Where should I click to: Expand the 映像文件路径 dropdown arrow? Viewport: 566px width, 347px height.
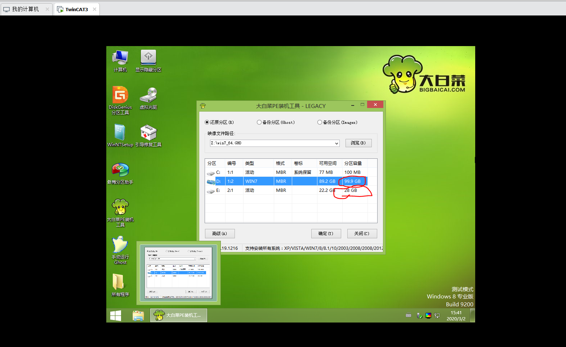click(x=337, y=143)
